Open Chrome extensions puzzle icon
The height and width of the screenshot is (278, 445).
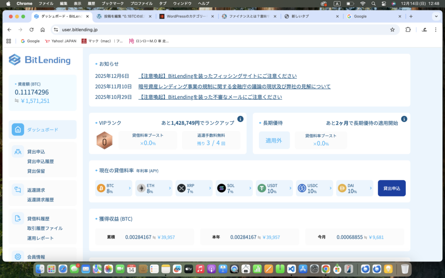pos(408,30)
